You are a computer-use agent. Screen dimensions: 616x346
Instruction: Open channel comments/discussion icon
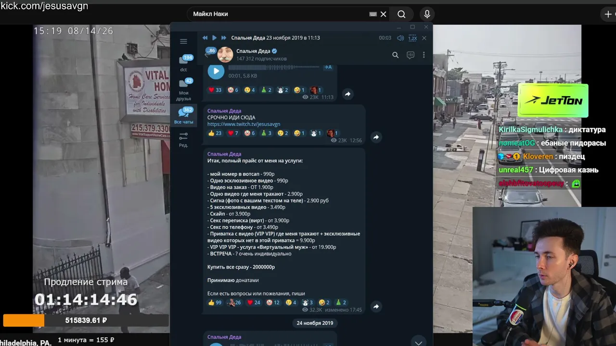411,55
